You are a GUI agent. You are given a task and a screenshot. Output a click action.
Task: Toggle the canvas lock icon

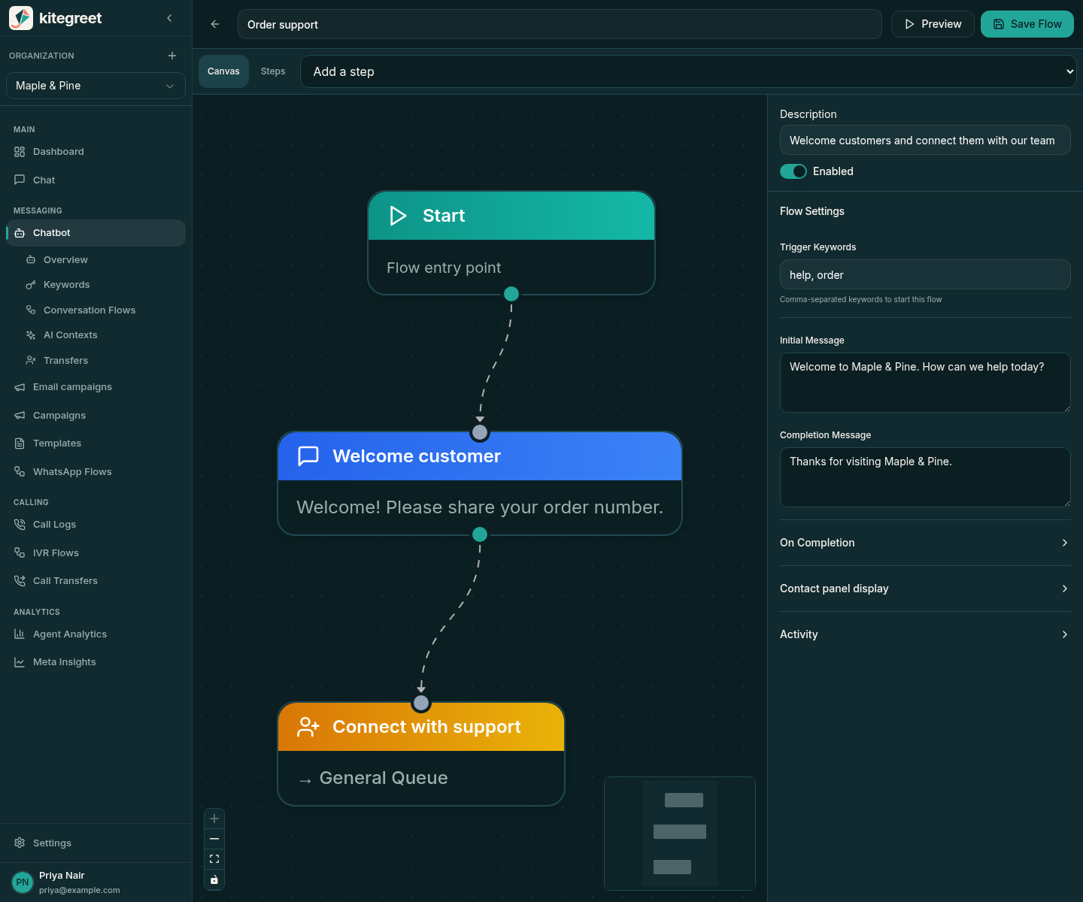[x=214, y=879]
